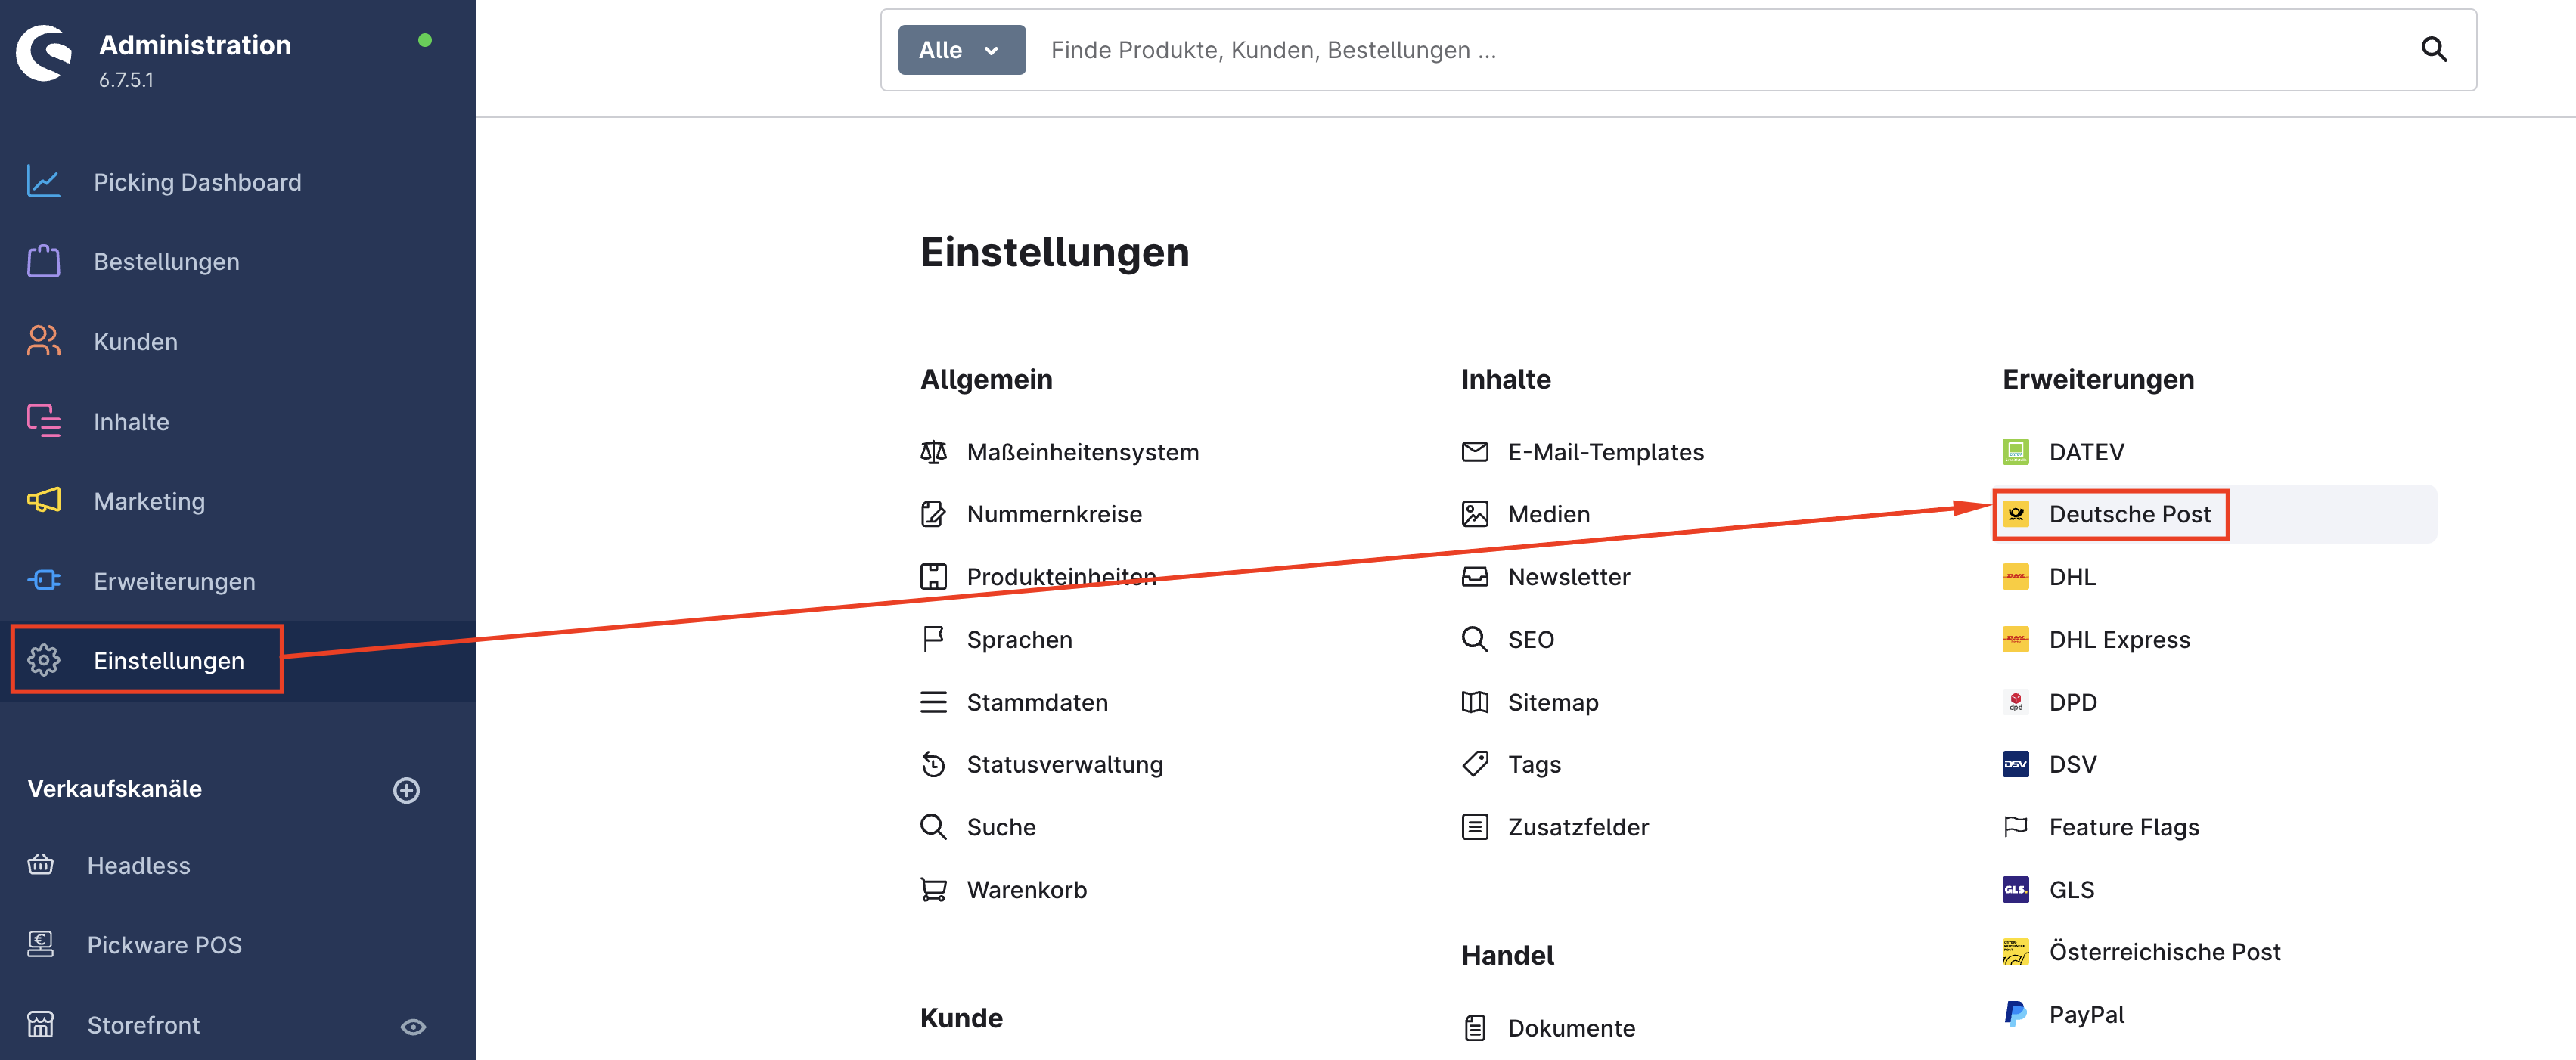Open the Alle search filter dropdown
This screenshot has width=2576, height=1060.
tap(960, 49)
